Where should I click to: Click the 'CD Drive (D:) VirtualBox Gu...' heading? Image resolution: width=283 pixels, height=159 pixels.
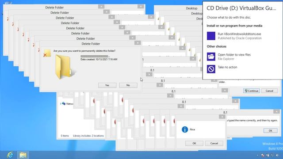[241, 8]
